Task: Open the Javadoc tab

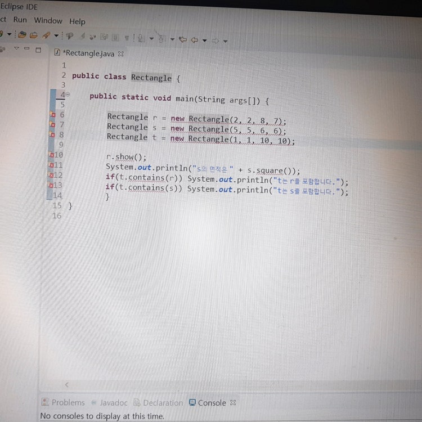Action: coord(110,403)
